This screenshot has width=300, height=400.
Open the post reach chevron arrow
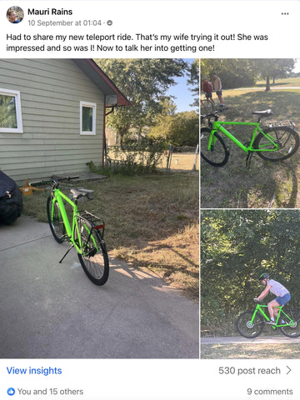(x=289, y=370)
